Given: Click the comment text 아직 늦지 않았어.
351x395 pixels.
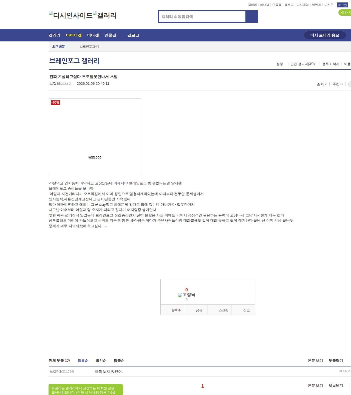Looking at the screenshot, I should pyautogui.click(x=109, y=372).
